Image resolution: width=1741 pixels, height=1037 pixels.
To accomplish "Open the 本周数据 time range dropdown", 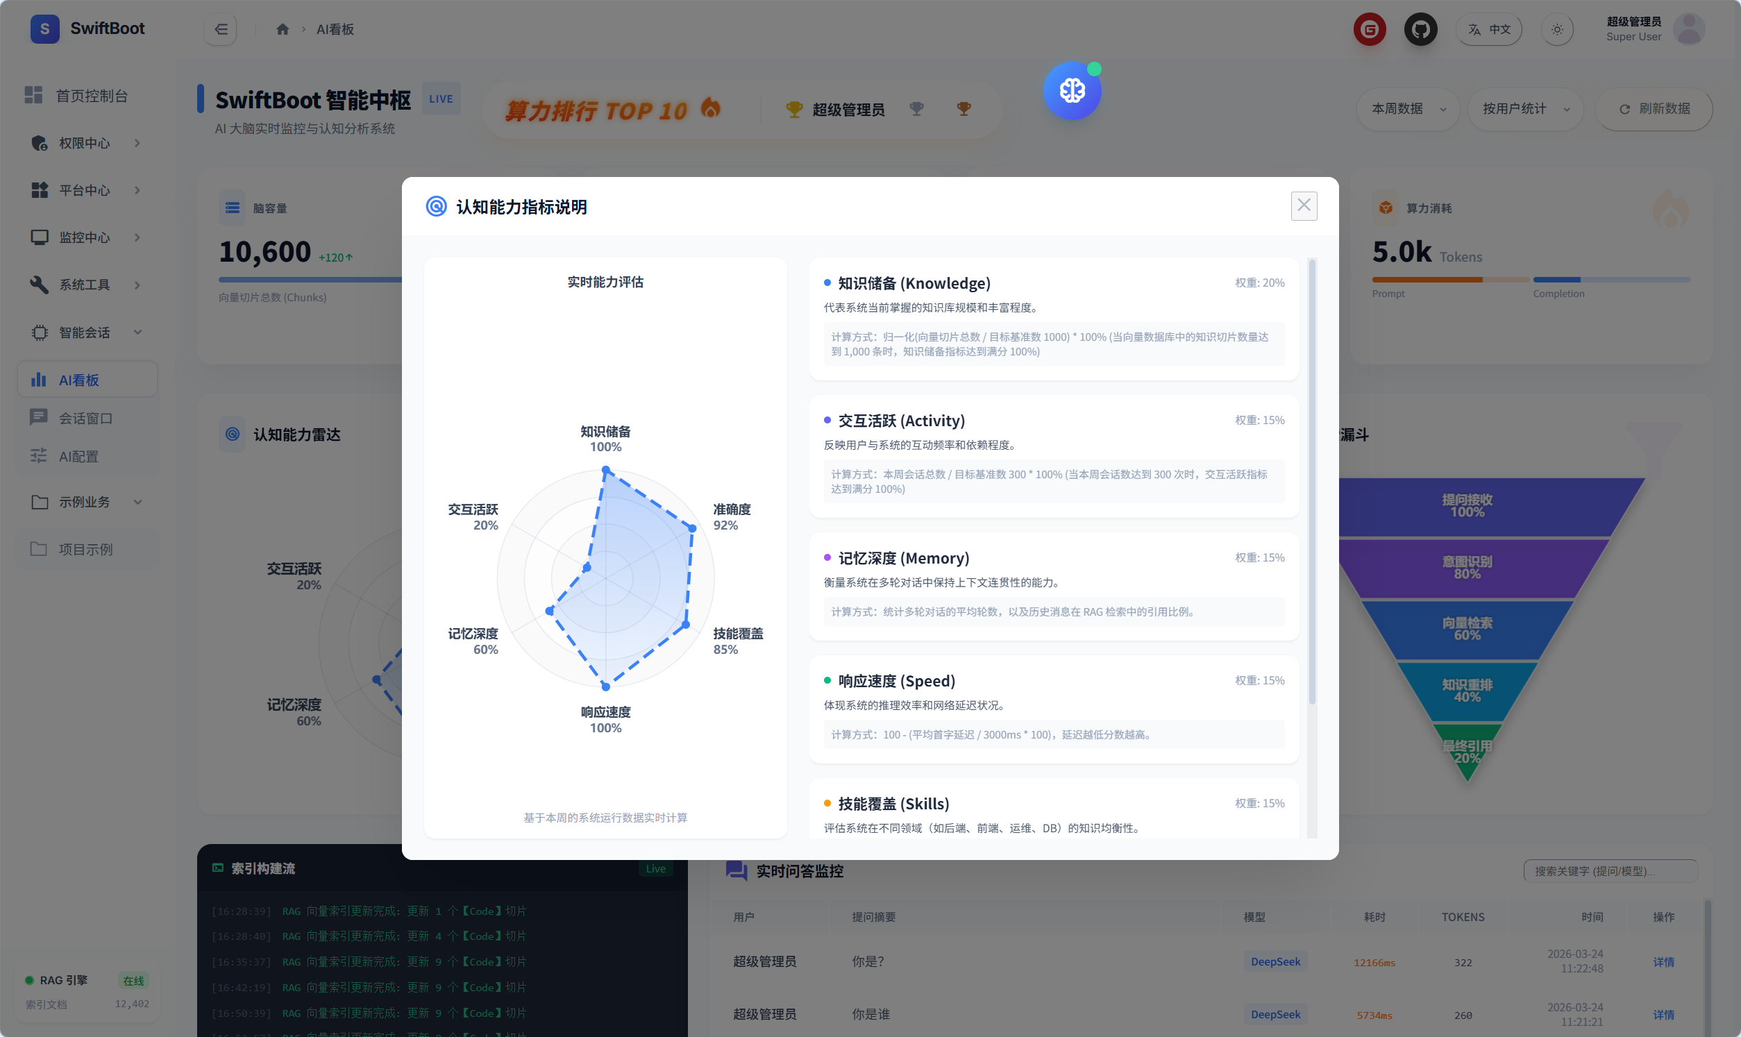I will [x=1408, y=108].
